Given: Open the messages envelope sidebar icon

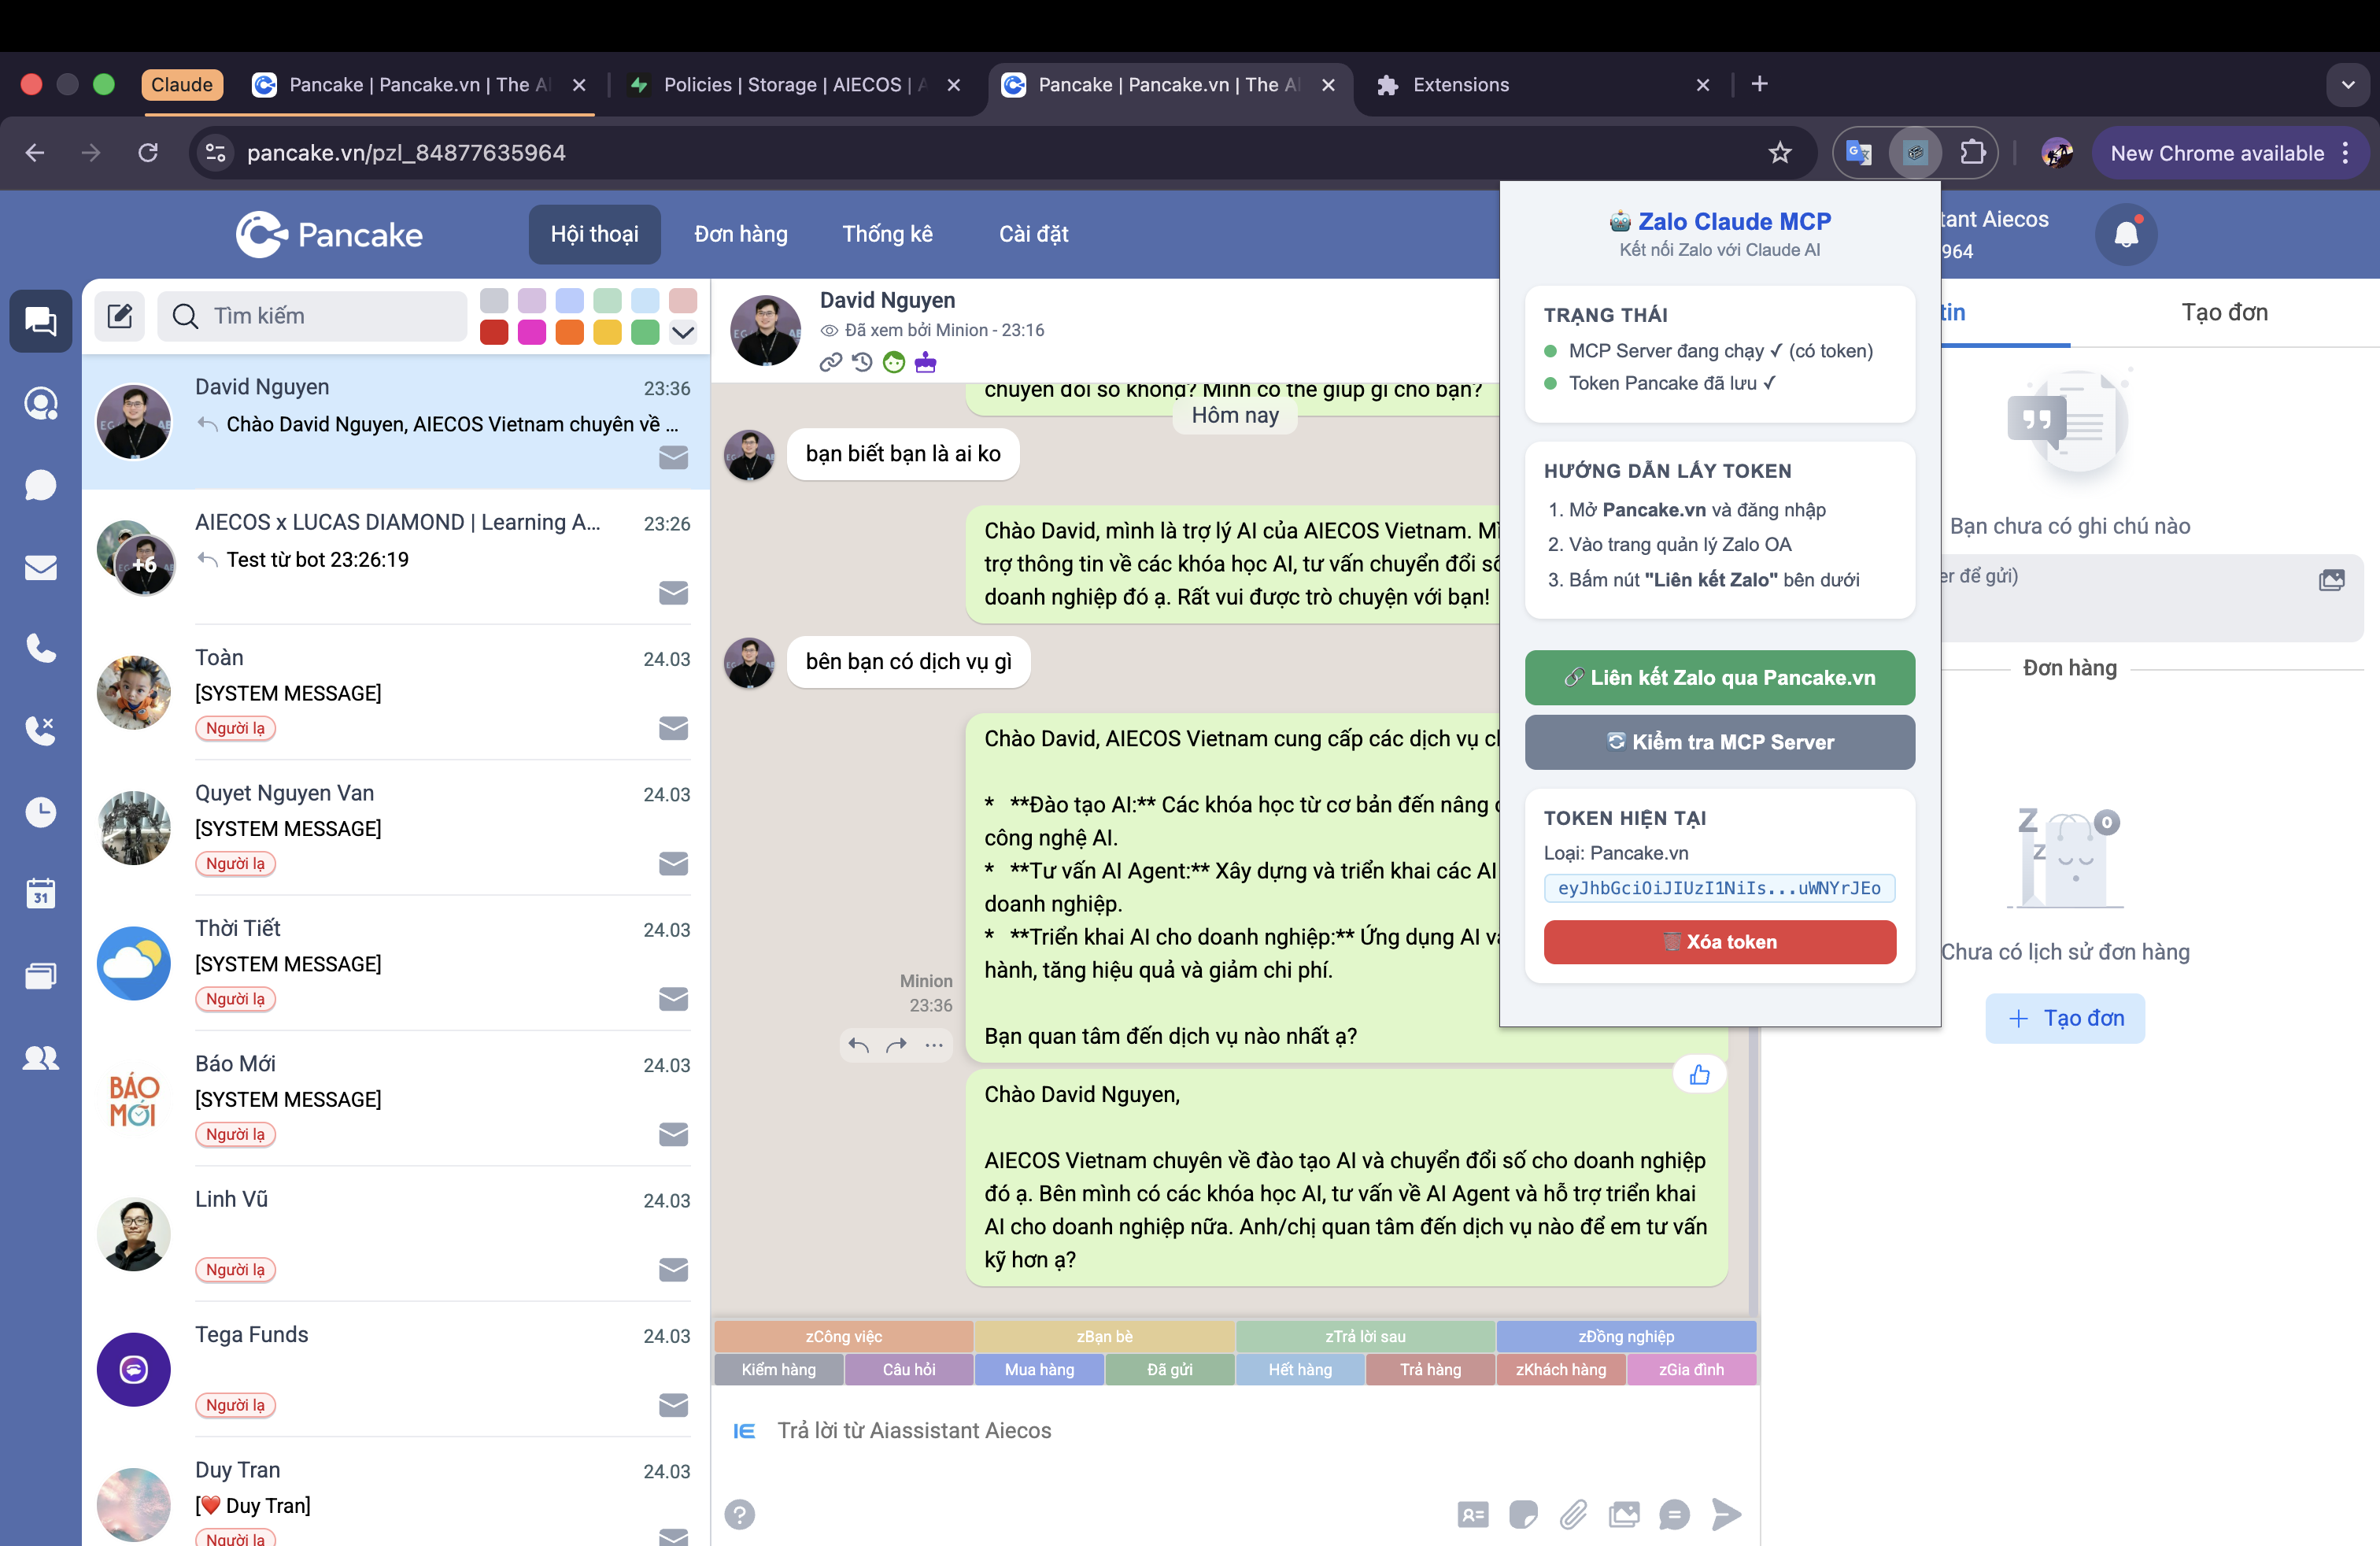Looking at the screenshot, I should click(x=40, y=567).
